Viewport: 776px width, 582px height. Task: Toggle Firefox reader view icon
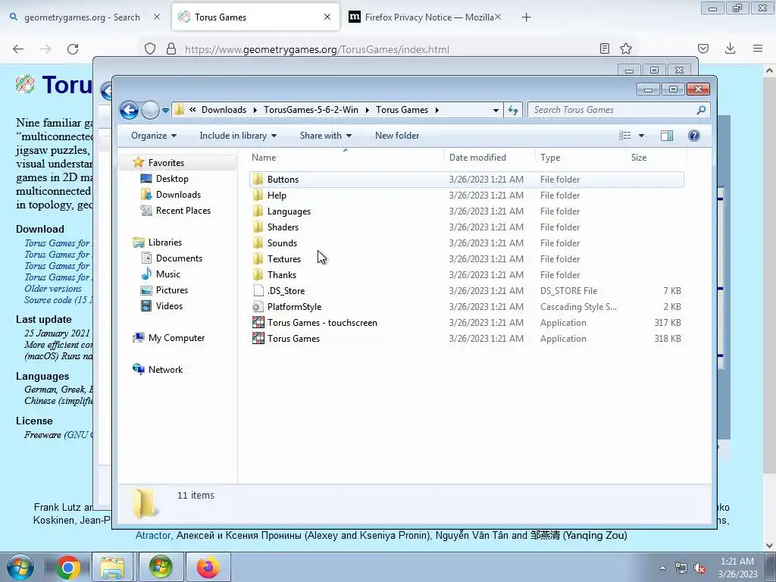pos(604,48)
